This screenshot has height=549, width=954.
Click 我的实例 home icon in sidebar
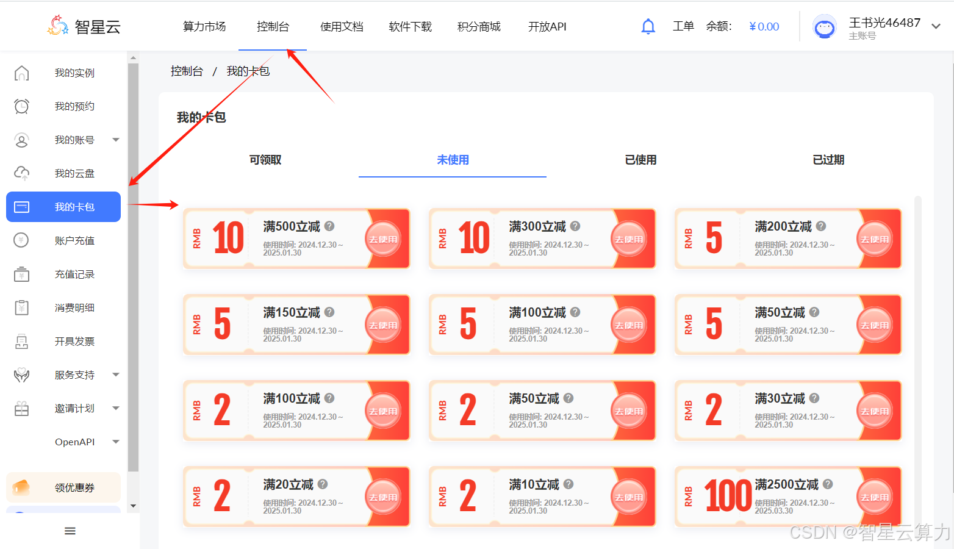coord(21,73)
